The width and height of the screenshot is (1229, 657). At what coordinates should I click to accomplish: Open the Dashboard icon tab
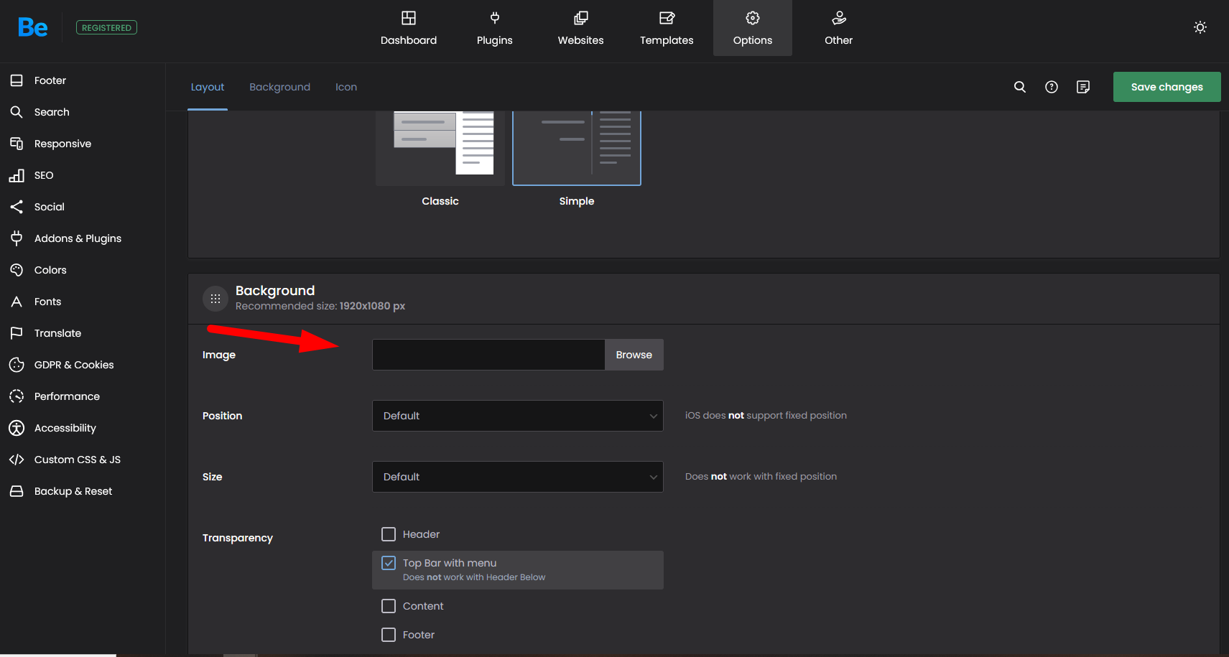pyautogui.click(x=409, y=18)
